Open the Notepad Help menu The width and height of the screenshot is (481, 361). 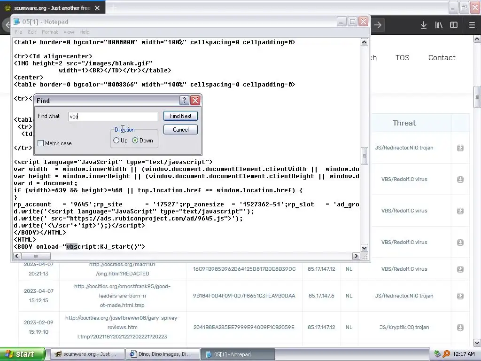tap(85, 32)
